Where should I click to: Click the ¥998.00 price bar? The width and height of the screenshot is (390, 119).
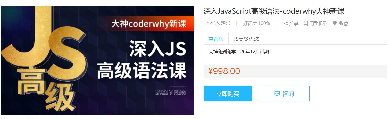(x=295, y=71)
